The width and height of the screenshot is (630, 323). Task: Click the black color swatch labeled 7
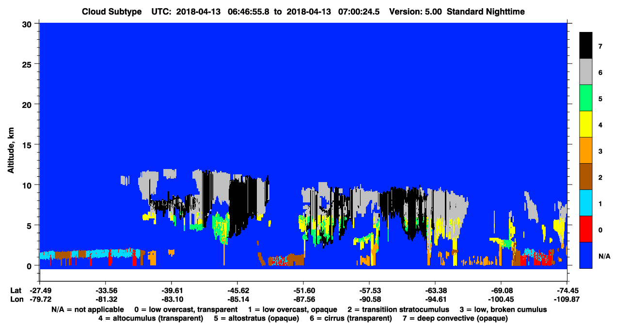586,46
